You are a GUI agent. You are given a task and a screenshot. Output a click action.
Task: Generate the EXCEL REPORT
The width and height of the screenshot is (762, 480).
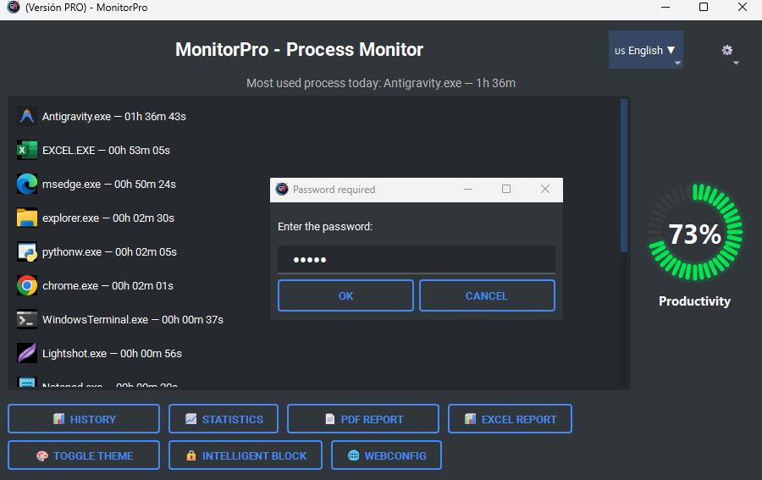510,419
